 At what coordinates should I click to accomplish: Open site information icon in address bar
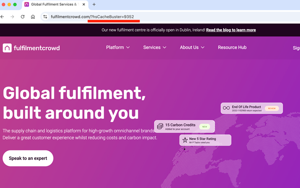tap(45, 17)
